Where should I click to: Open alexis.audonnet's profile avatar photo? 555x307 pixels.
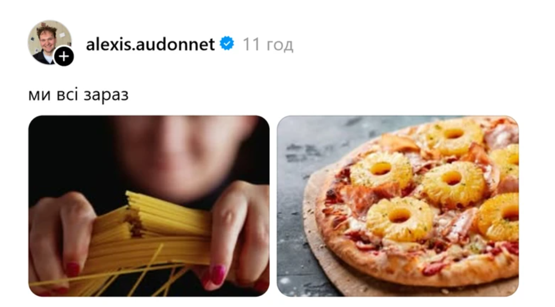point(50,41)
